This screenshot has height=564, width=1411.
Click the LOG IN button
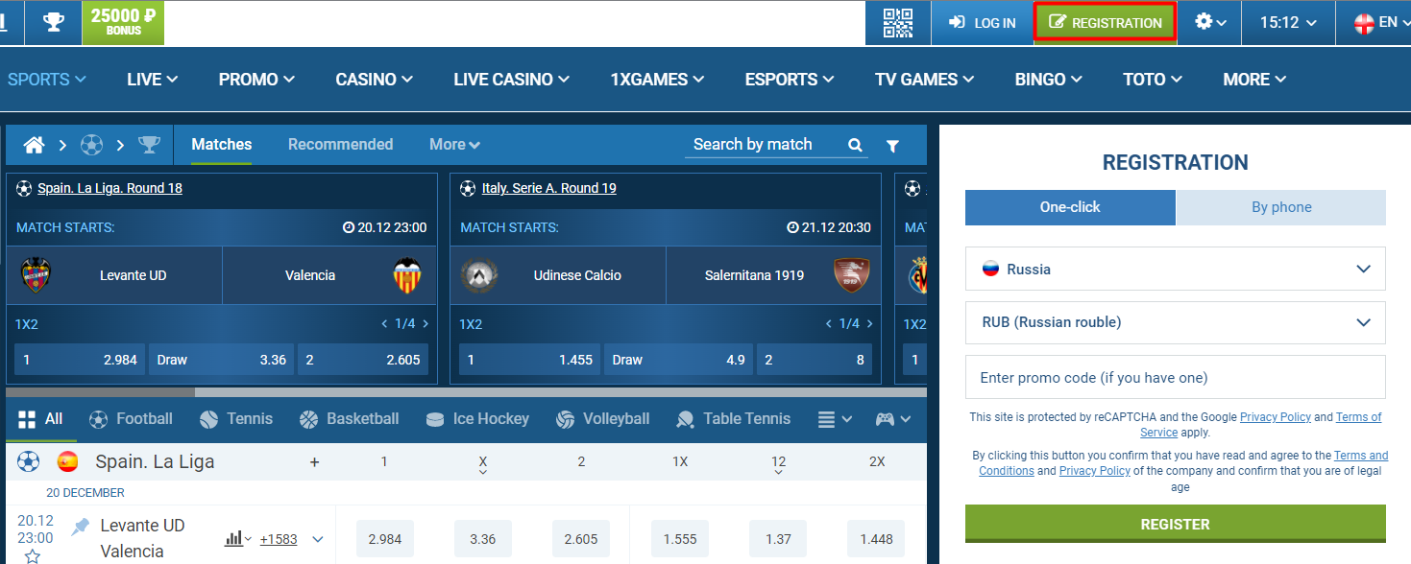coord(982,22)
